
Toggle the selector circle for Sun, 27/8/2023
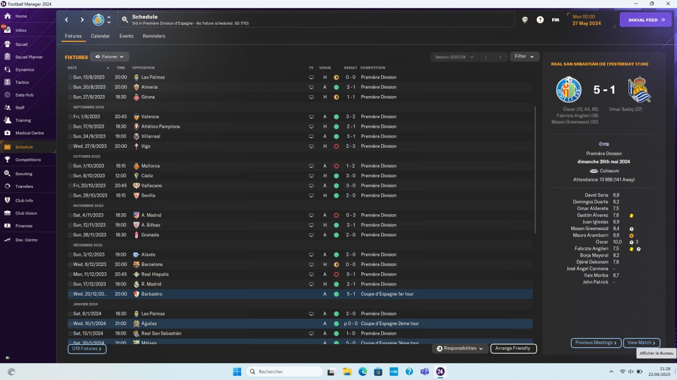[x=70, y=97]
